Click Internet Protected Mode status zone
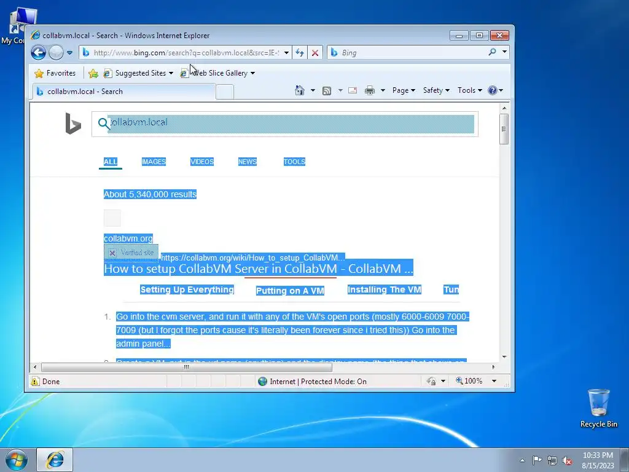This screenshot has width=629, height=472. pos(313,381)
